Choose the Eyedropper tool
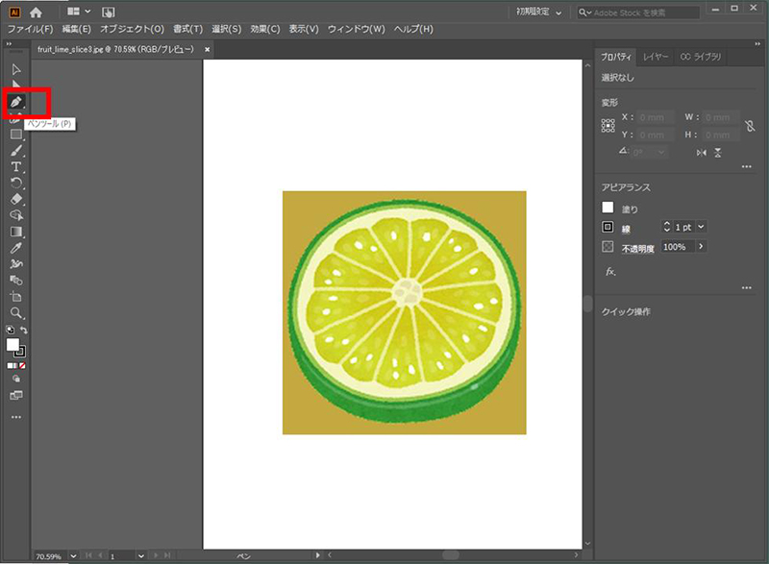The width and height of the screenshot is (769, 564). pyautogui.click(x=16, y=248)
